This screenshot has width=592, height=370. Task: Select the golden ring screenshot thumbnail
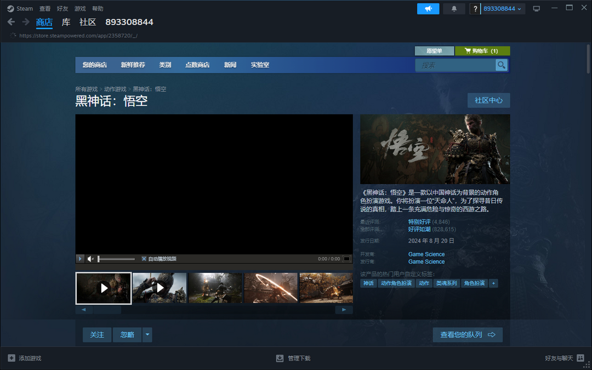click(x=271, y=288)
